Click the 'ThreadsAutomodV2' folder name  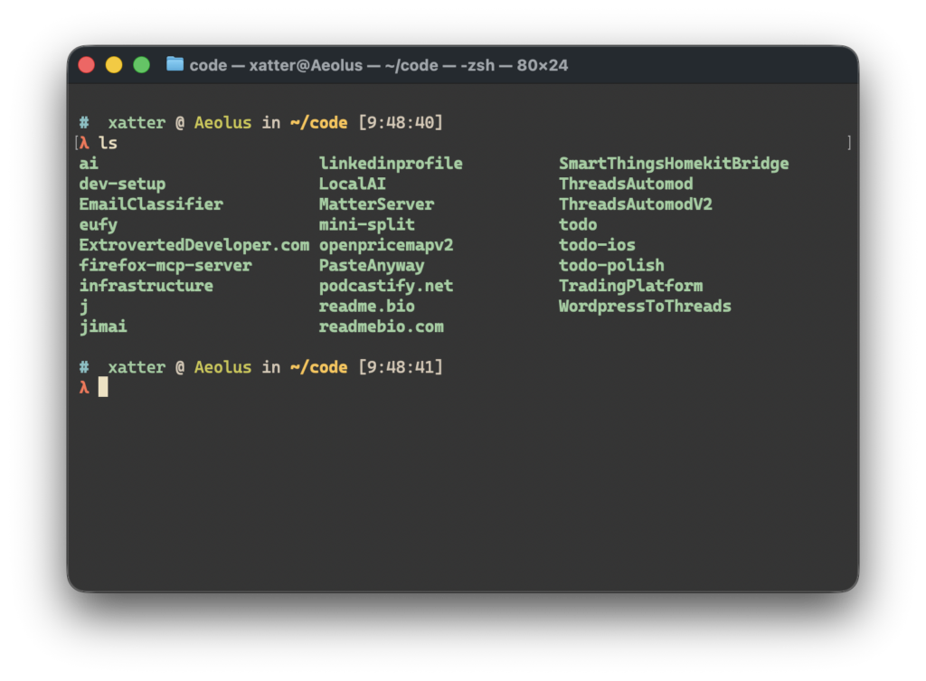pyautogui.click(x=635, y=204)
